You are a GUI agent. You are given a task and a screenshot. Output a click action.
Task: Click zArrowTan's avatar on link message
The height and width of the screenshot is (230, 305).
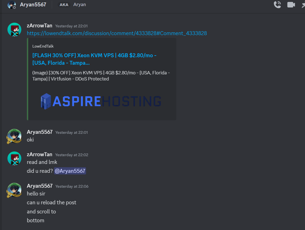pos(14,30)
